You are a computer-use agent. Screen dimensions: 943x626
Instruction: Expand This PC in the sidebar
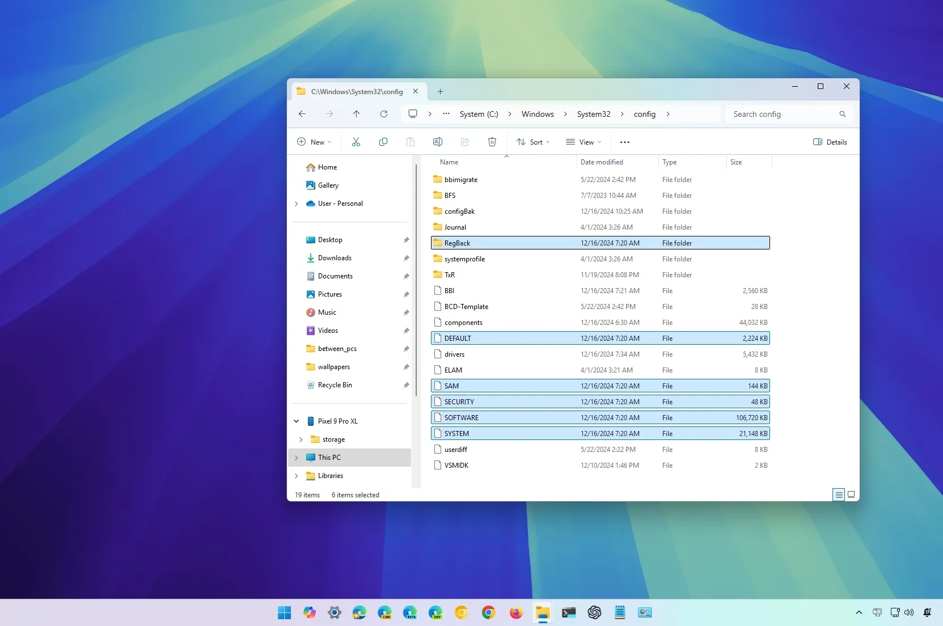tap(296, 457)
